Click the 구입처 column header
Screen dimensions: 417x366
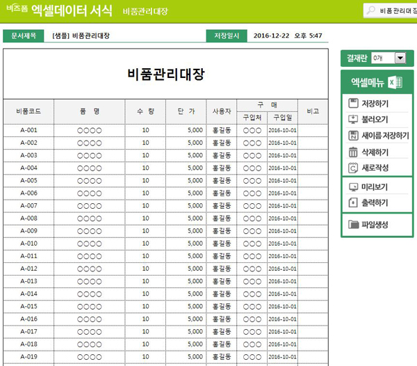click(x=252, y=118)
